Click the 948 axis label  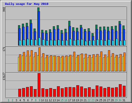[4, 10]
